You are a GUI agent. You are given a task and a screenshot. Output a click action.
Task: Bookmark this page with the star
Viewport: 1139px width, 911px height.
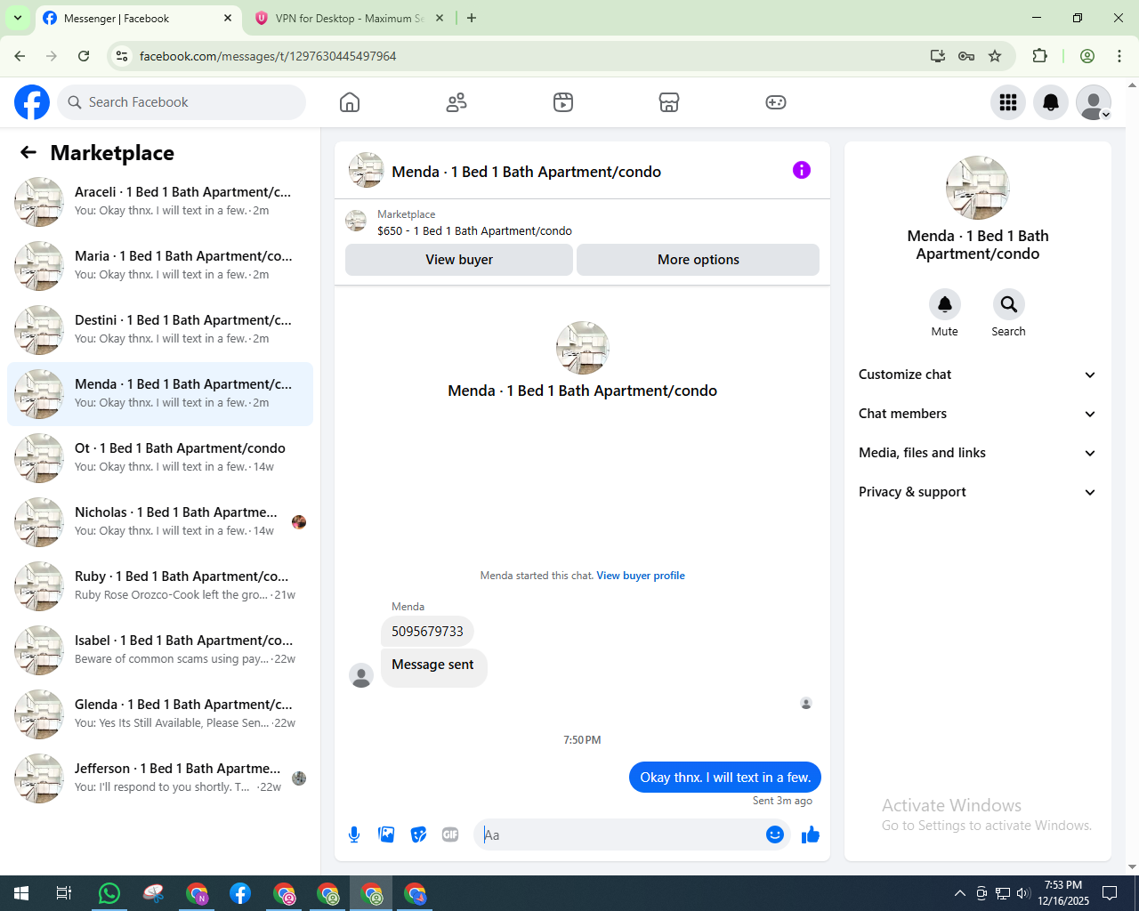point(995,56)
